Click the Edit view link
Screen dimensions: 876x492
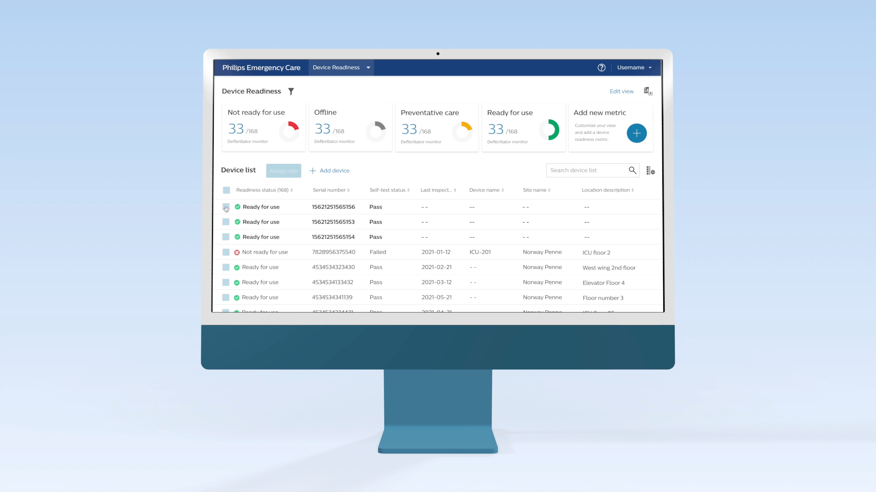pyautogui.click(x=621, y=91)
